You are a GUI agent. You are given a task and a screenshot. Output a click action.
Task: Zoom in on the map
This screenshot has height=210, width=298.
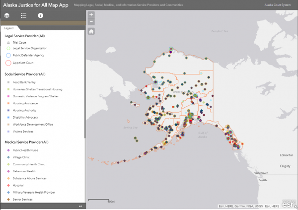[91, 15]
